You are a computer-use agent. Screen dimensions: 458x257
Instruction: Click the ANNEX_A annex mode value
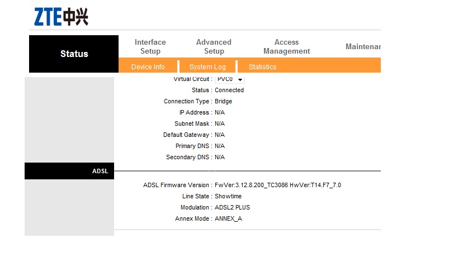[x=228, y=219]
